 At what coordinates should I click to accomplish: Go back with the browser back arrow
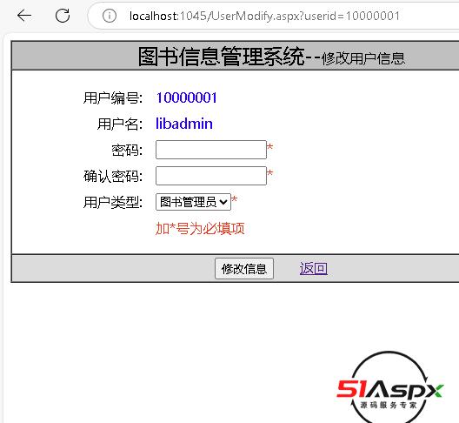pyautogui.click(x=24, y=16)
